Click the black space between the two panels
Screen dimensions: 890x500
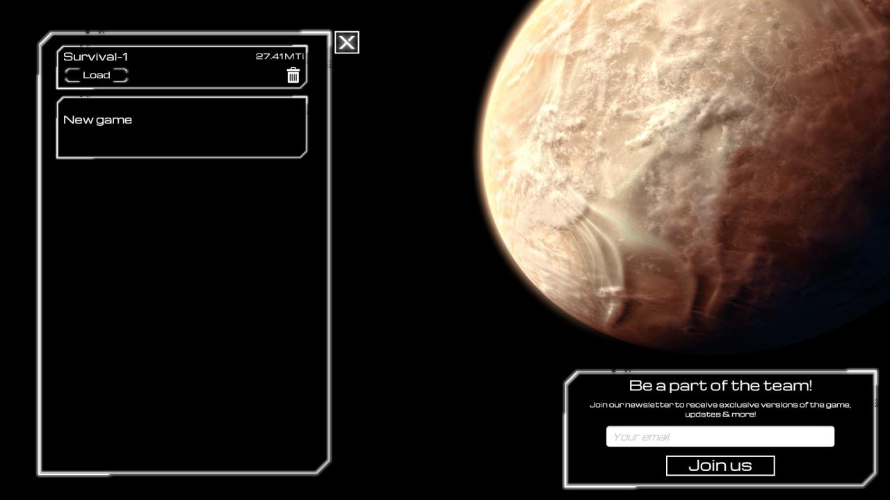click(x=417, y=278)
